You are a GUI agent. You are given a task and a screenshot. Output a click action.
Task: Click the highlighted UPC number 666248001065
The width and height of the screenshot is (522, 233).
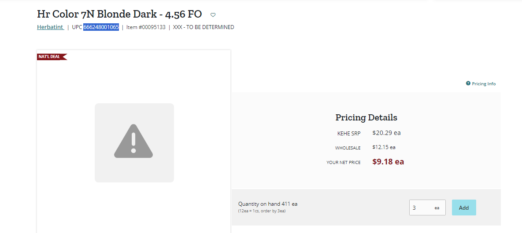click(x=101, y=27)
